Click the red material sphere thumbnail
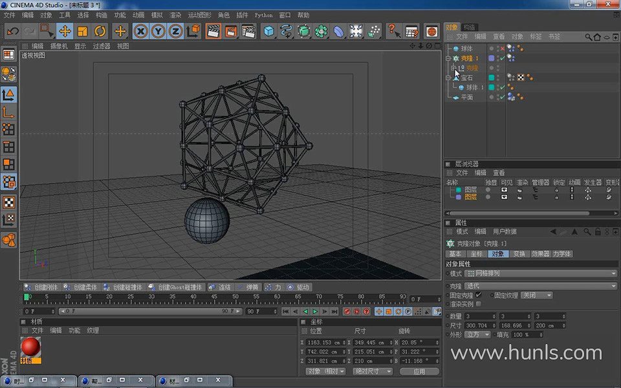Viewport: 621px width, 388px height. (30, 347)
